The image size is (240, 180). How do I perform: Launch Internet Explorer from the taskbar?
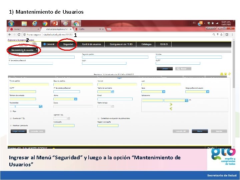pyautogui.click(x=35, y=23)
